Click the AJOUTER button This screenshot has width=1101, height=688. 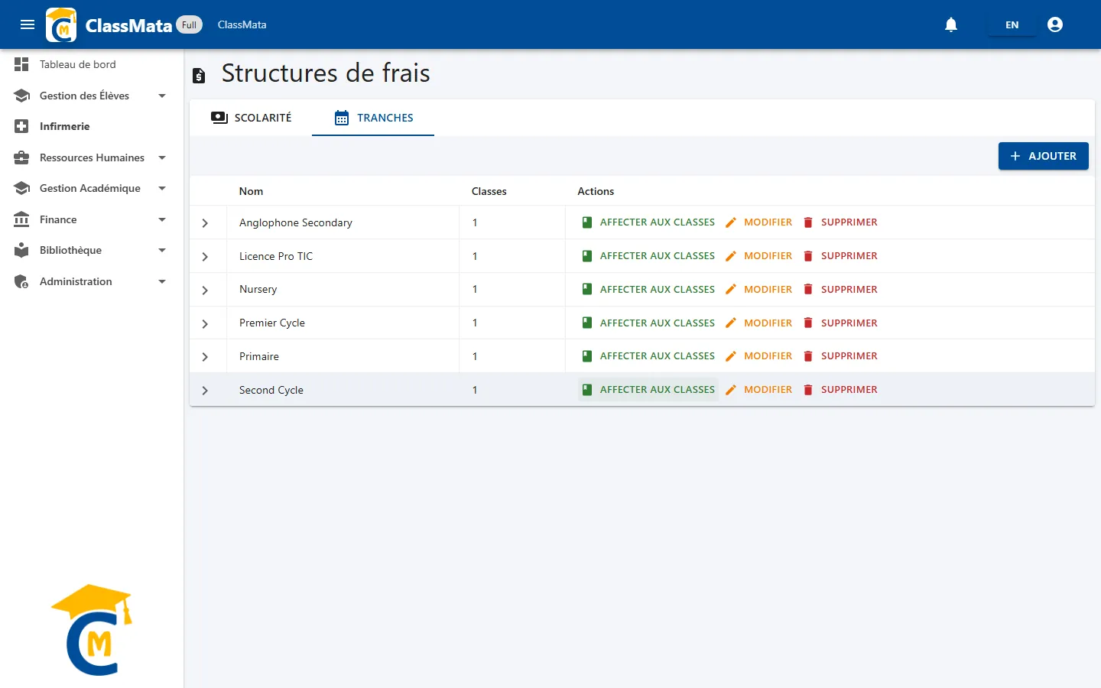1043,156
